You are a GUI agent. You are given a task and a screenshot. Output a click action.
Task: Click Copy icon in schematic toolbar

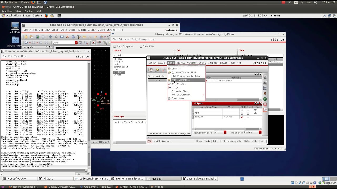point(56,37)
